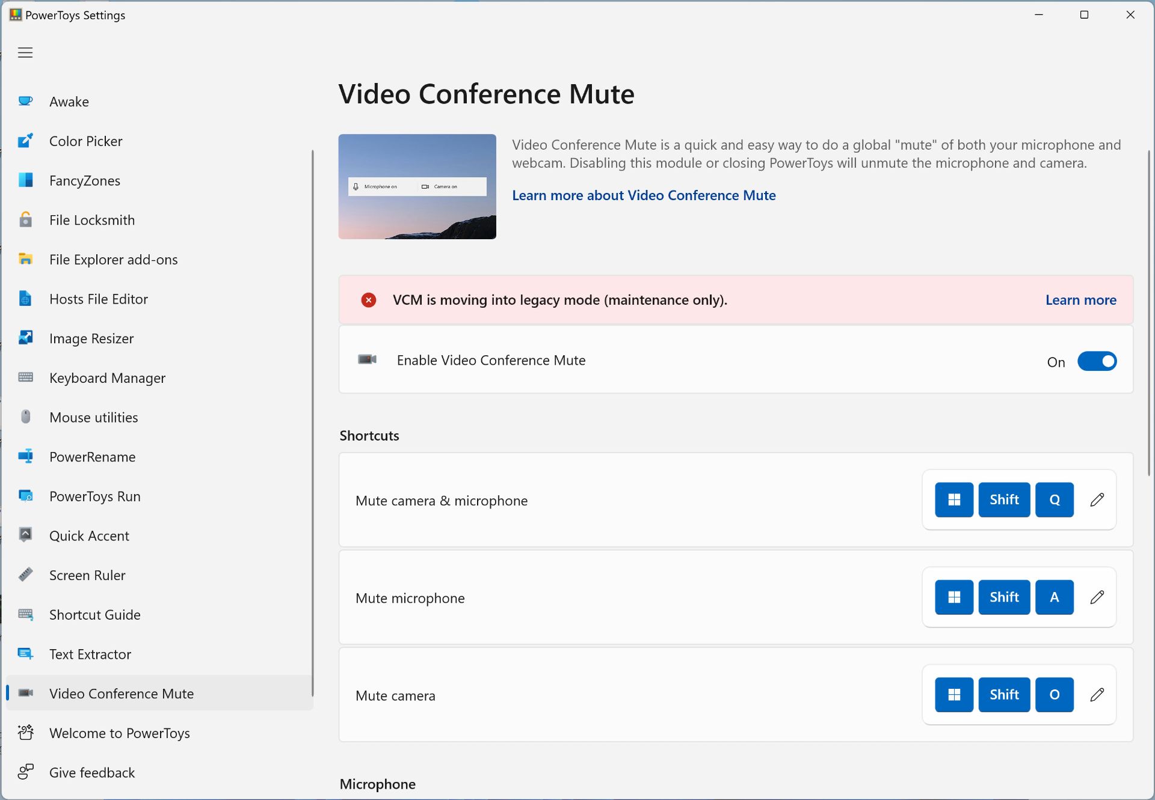Click the hamburger navigation menu icon

click(25, 53)
